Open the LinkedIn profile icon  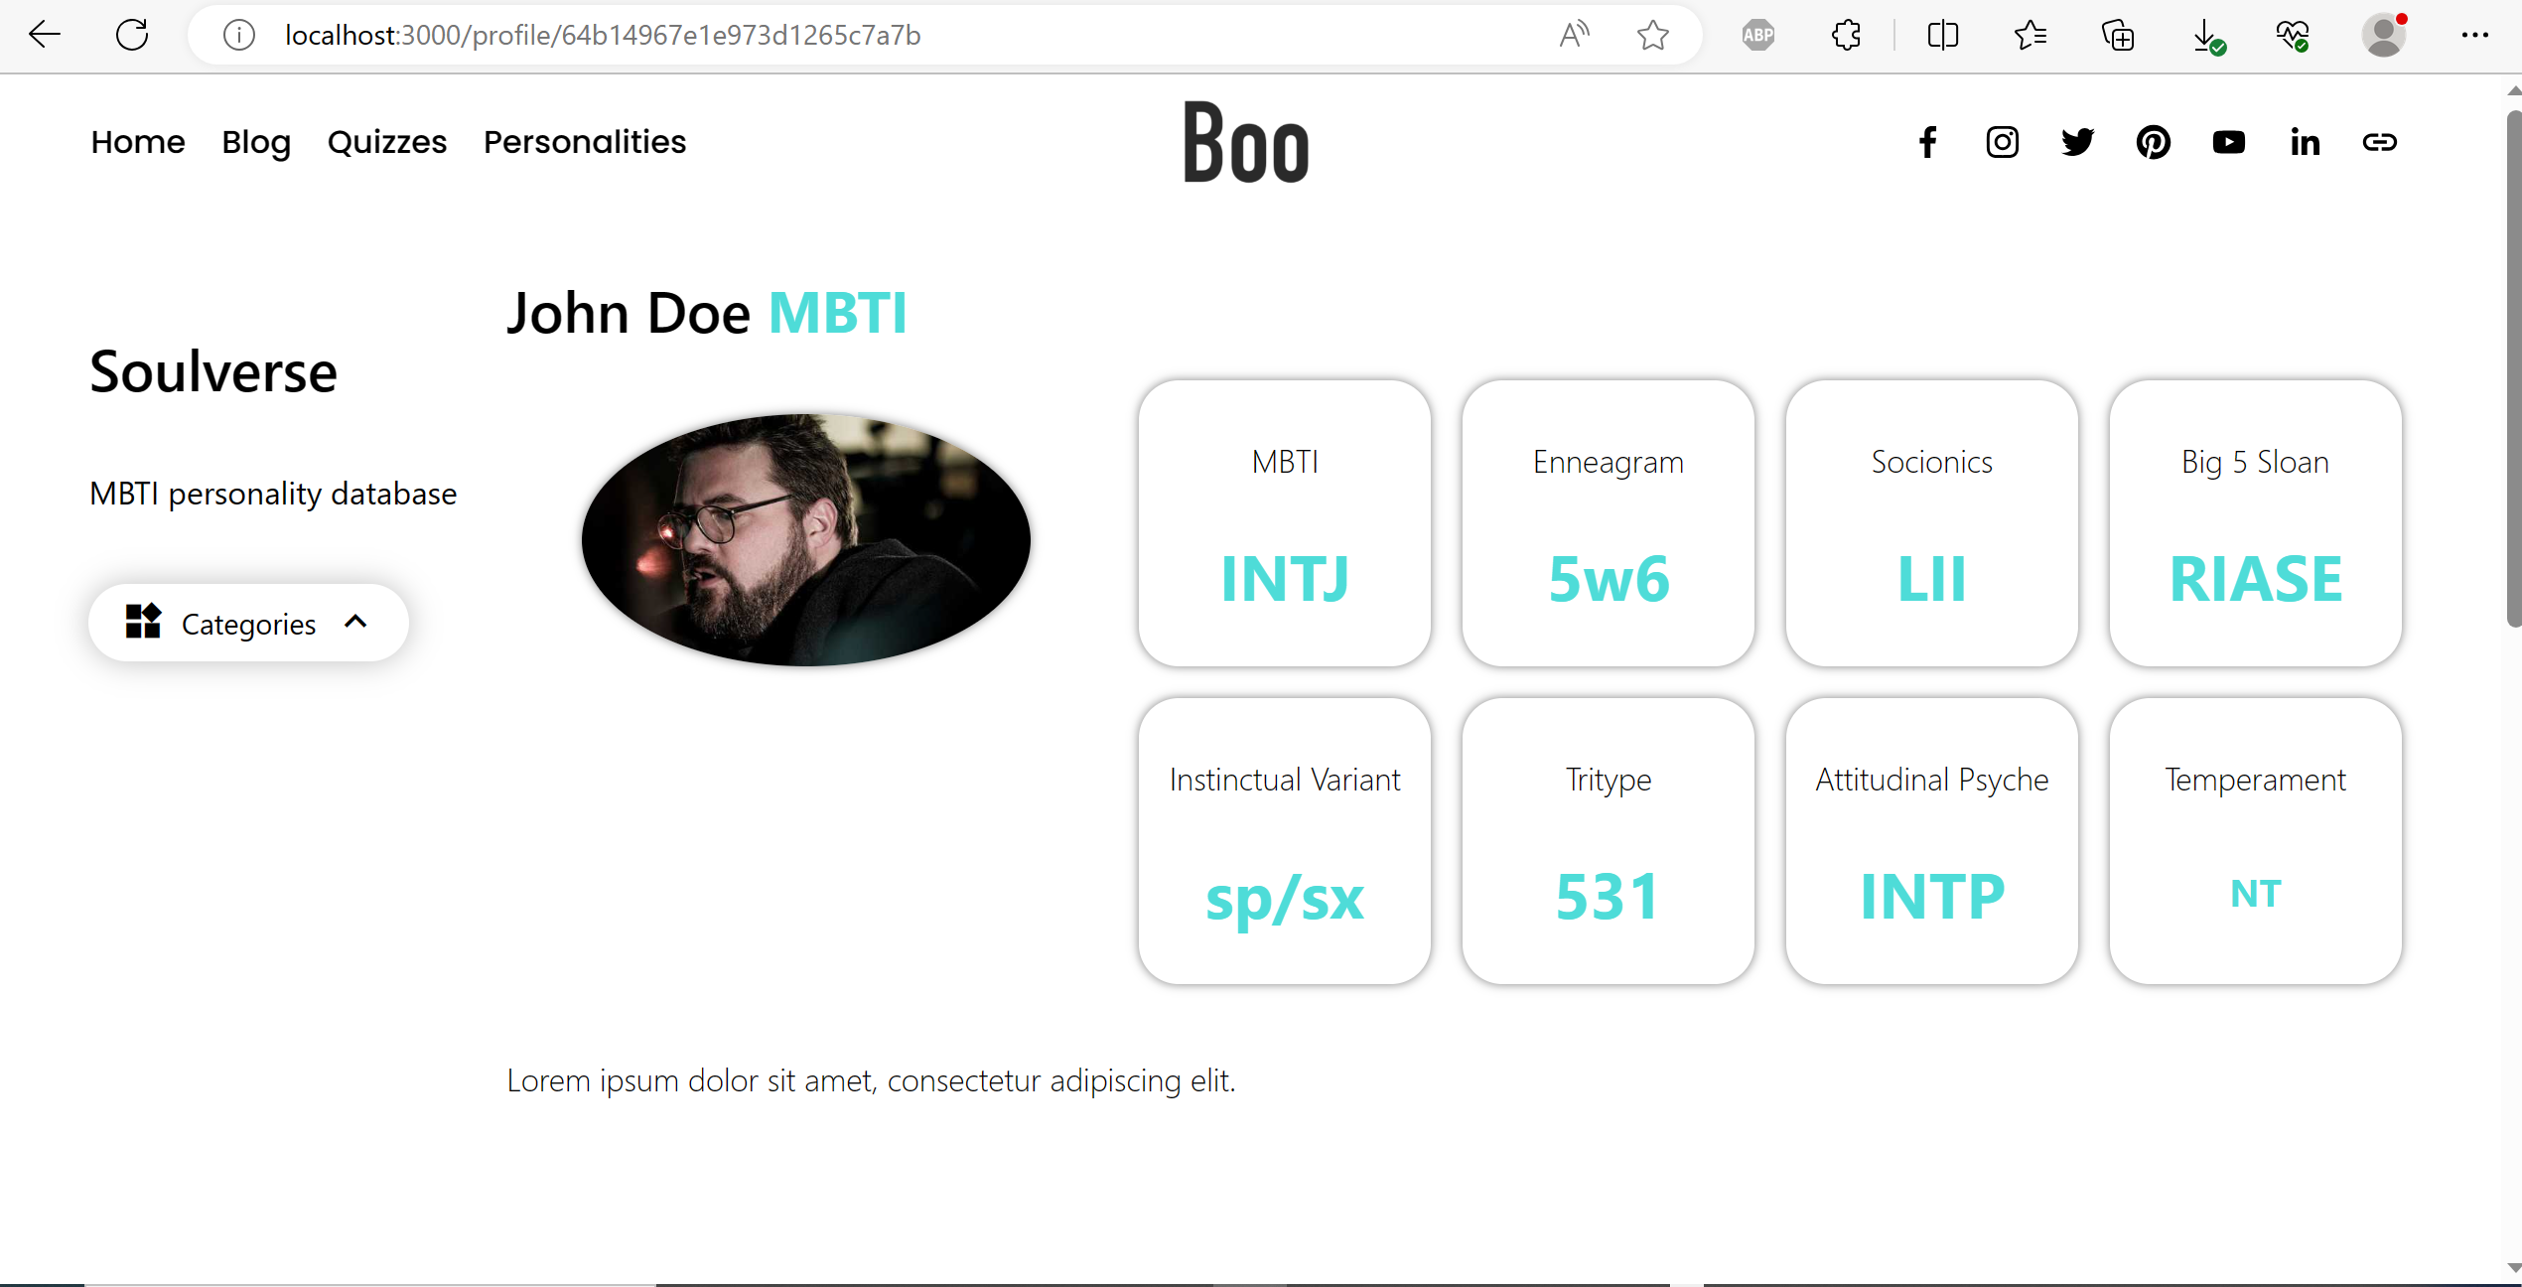2304,141
